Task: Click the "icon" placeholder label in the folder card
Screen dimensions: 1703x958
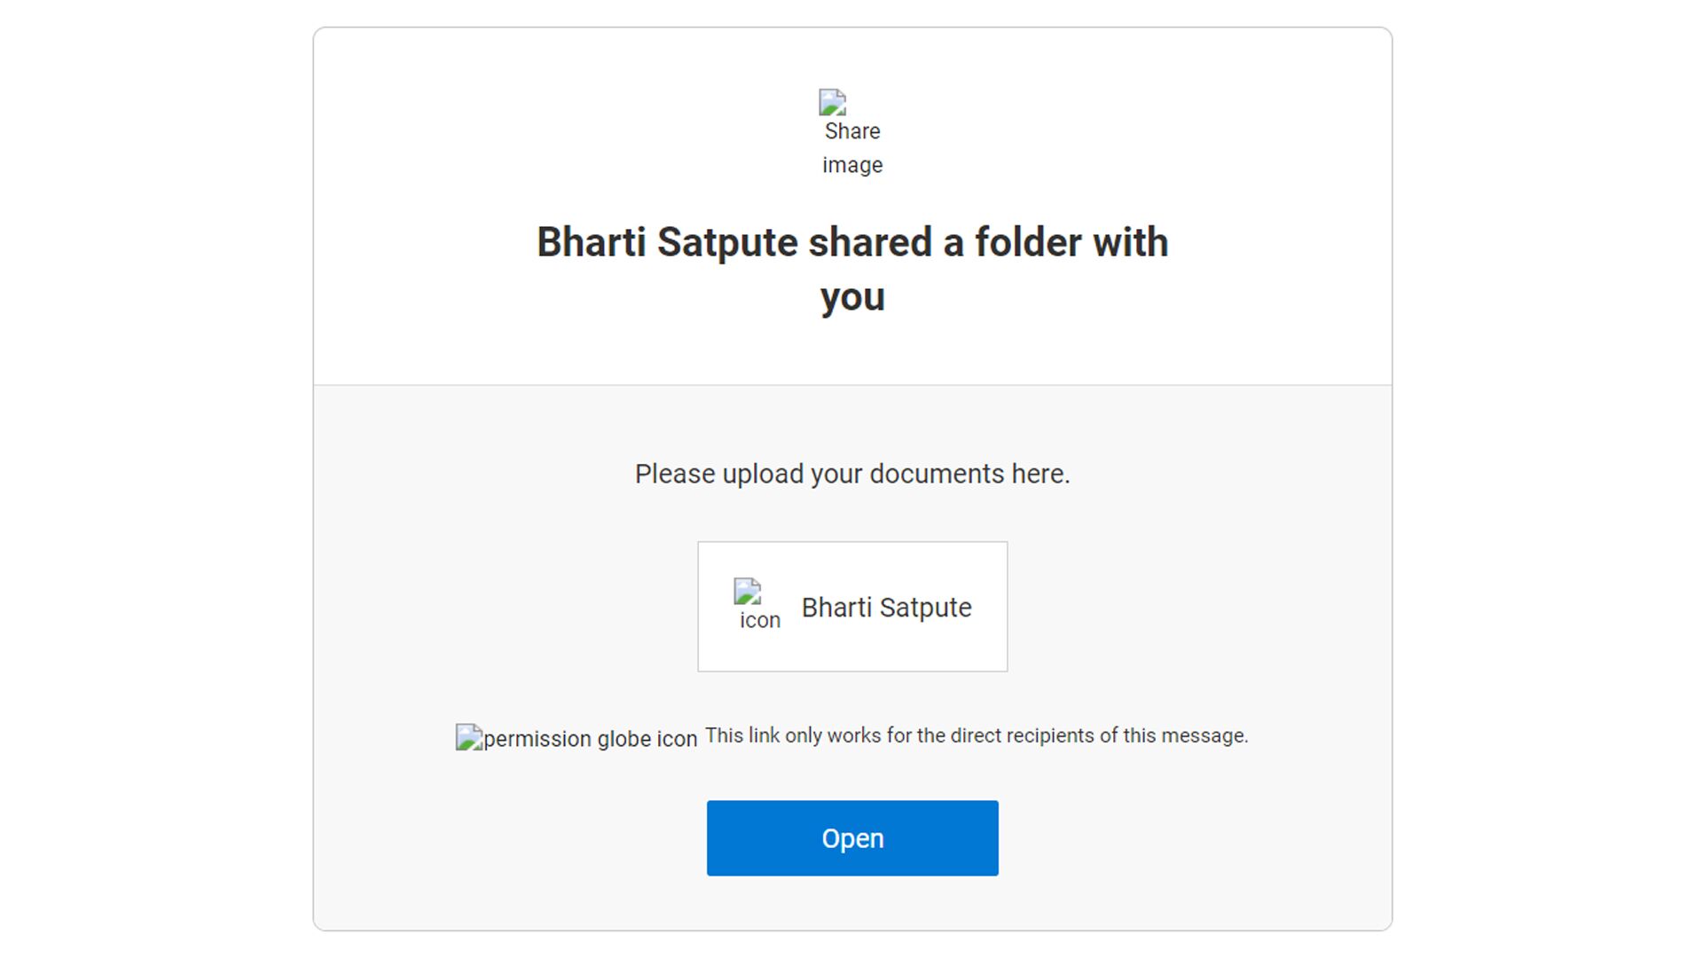Action: 760,620
